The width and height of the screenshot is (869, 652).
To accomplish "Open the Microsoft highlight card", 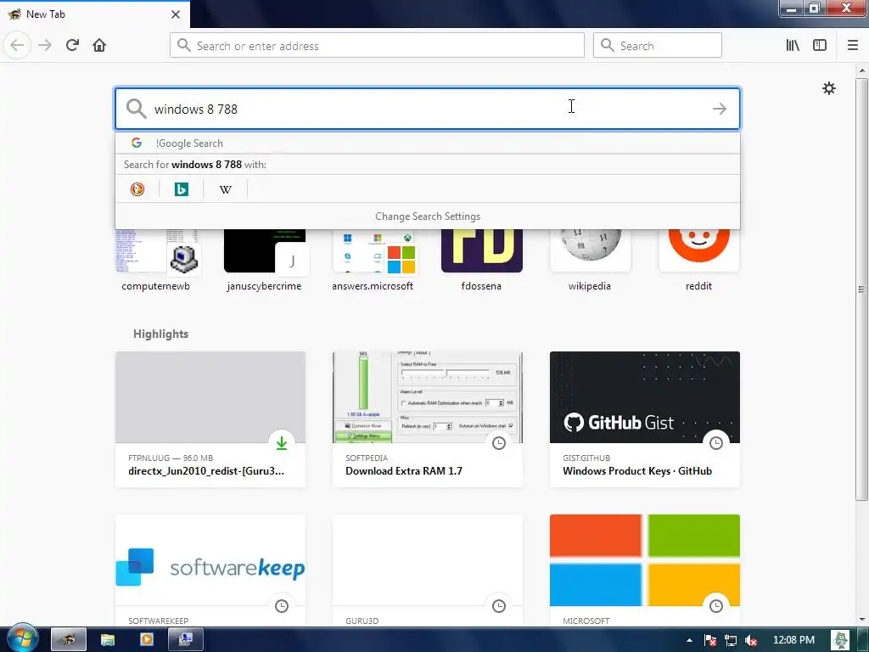I will click(x=645, y=570).
